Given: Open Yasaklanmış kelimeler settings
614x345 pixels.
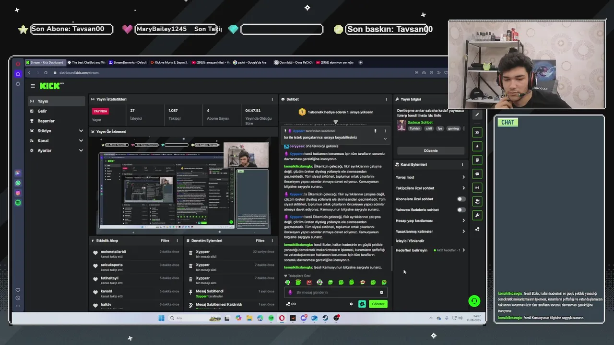Looking at the screenshot, I should [x=430, y=231].
